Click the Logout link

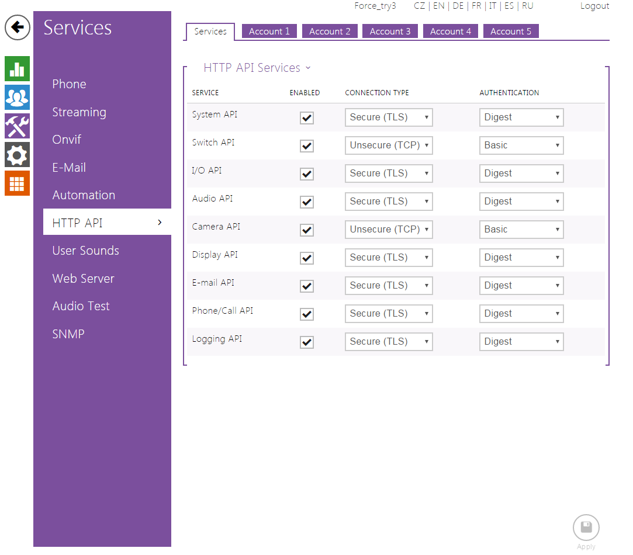coord(594,6)
